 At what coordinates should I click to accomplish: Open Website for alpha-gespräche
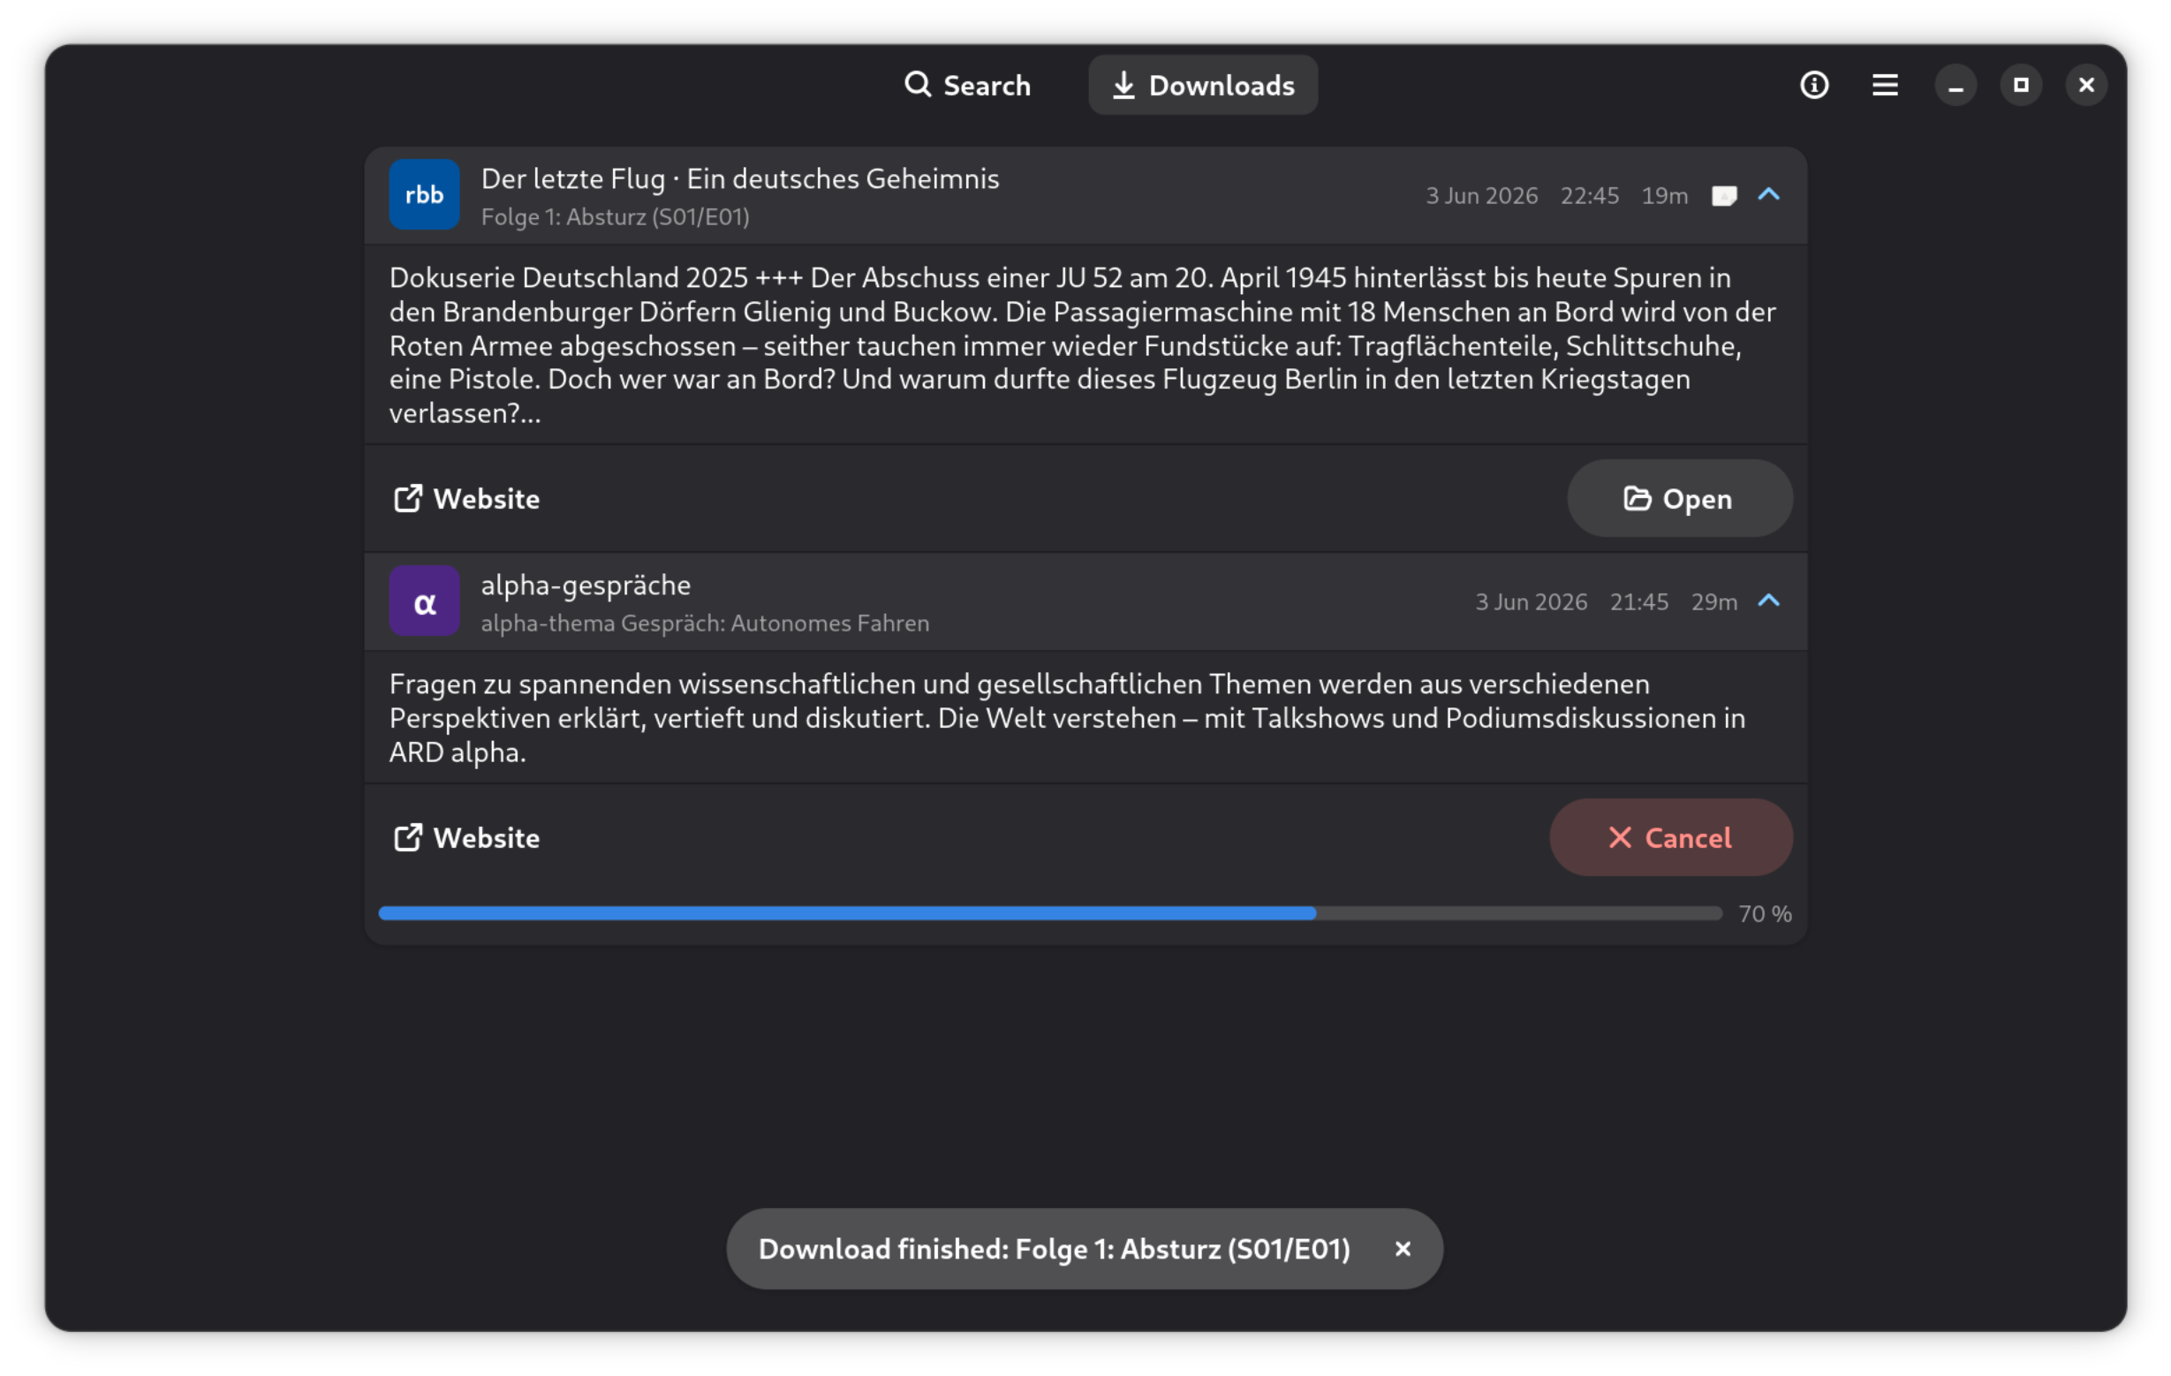tap(467, 837)
